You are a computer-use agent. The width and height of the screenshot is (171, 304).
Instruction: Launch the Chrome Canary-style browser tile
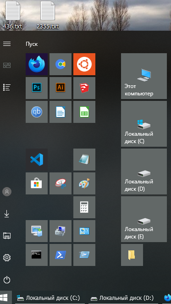tap(61, 64)
